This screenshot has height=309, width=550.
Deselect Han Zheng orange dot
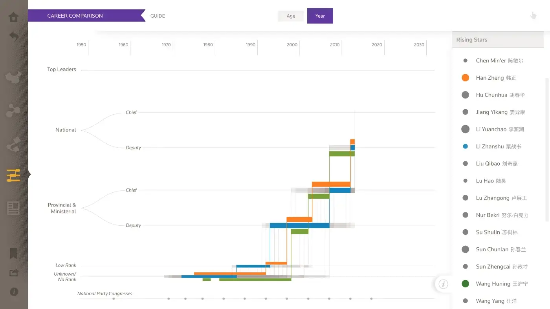coord(465,78)
